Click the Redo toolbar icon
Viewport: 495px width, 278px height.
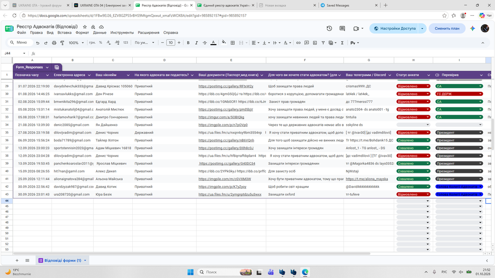click(x=46, y=43)
